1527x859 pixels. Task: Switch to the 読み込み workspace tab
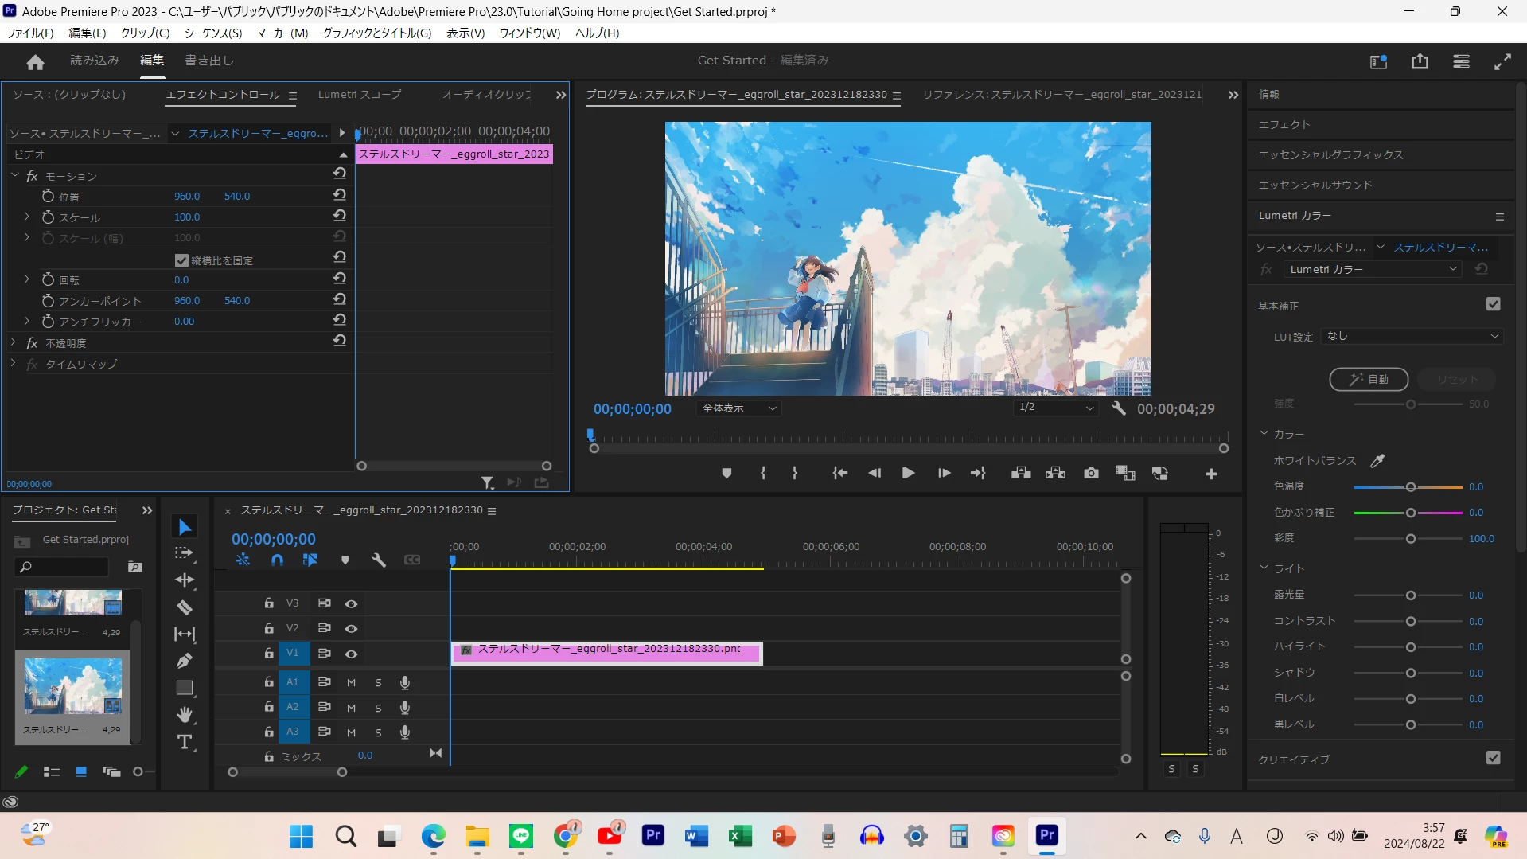(95, 61)
